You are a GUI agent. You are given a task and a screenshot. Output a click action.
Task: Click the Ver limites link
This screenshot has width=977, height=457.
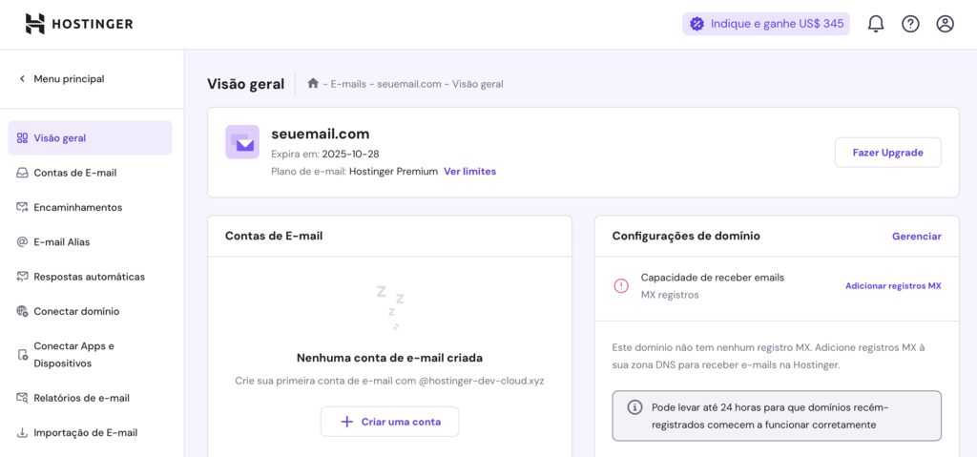coord(469,171)
